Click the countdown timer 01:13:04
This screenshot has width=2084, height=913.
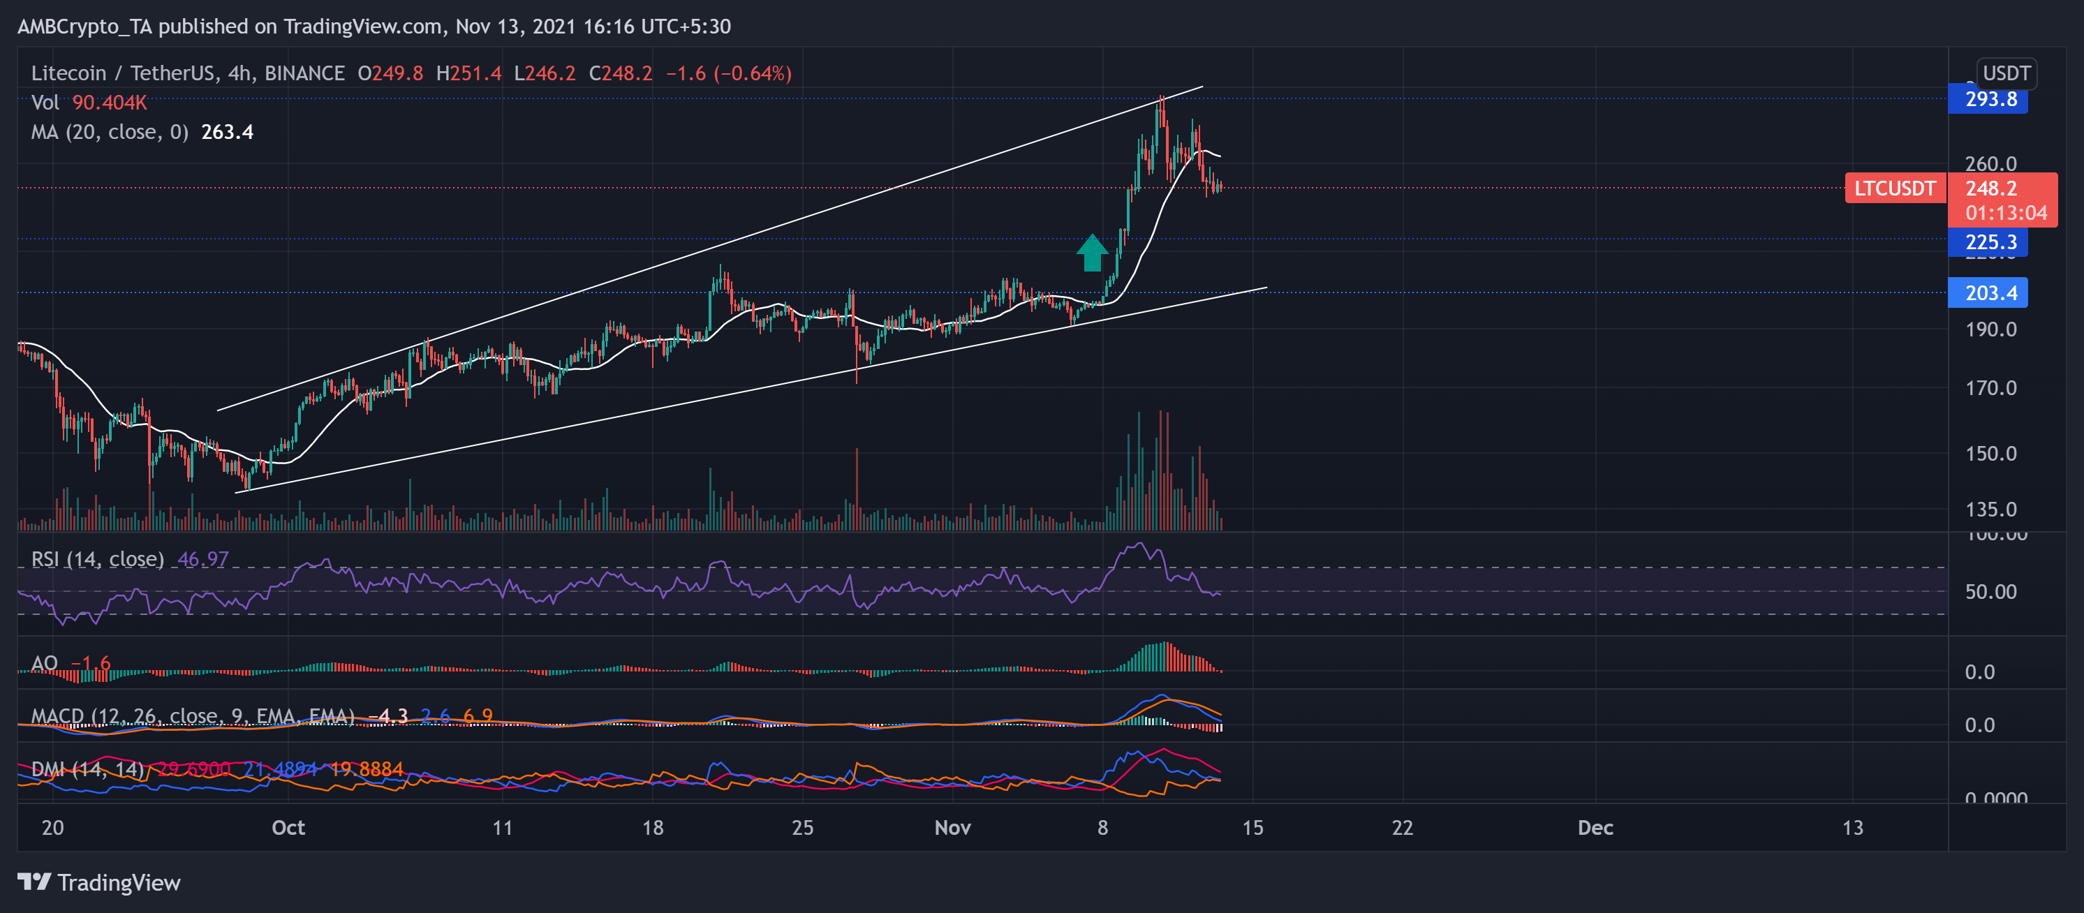[x=2006, y=214]
